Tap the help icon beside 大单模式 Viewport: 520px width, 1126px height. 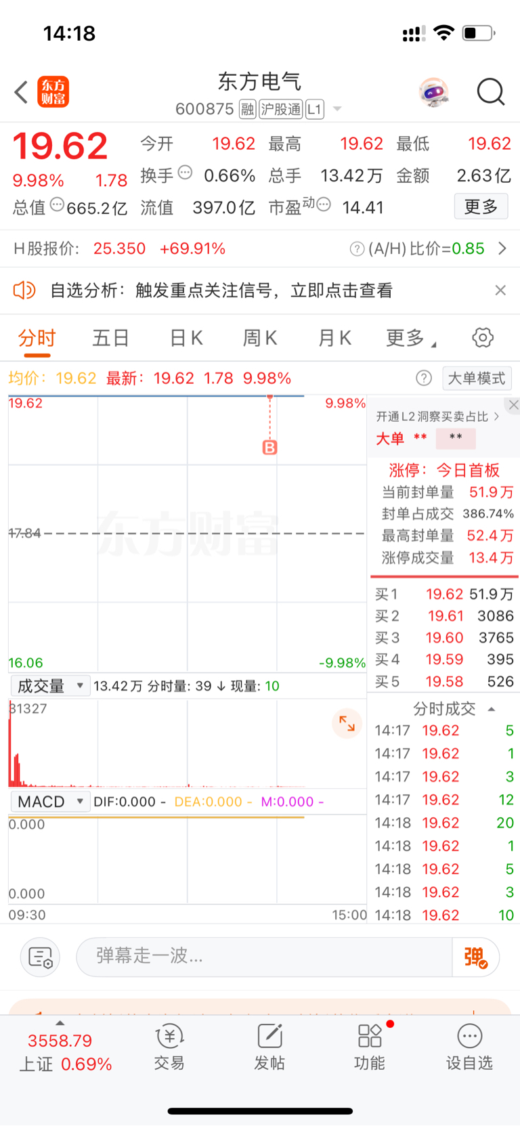pos(424,378)
